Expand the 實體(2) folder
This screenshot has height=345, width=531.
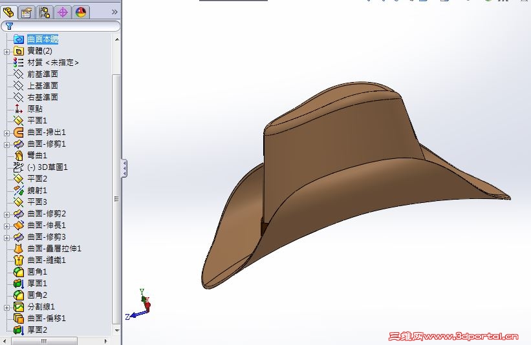click(6, 52)
